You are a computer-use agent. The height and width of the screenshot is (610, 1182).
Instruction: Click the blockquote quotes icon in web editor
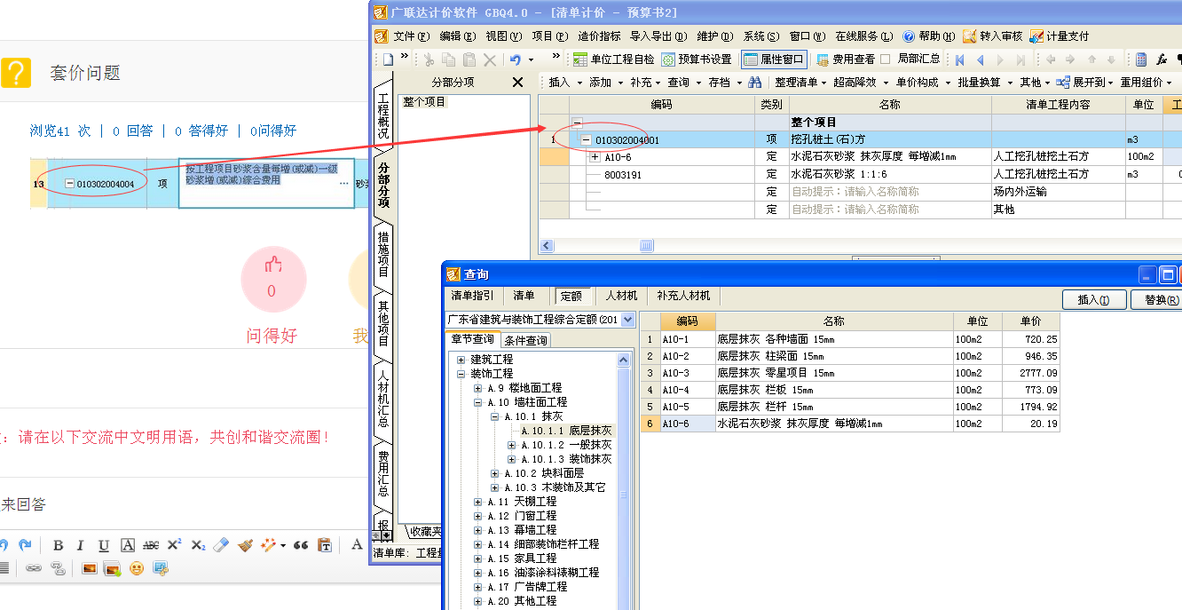[x=301, y=545]
